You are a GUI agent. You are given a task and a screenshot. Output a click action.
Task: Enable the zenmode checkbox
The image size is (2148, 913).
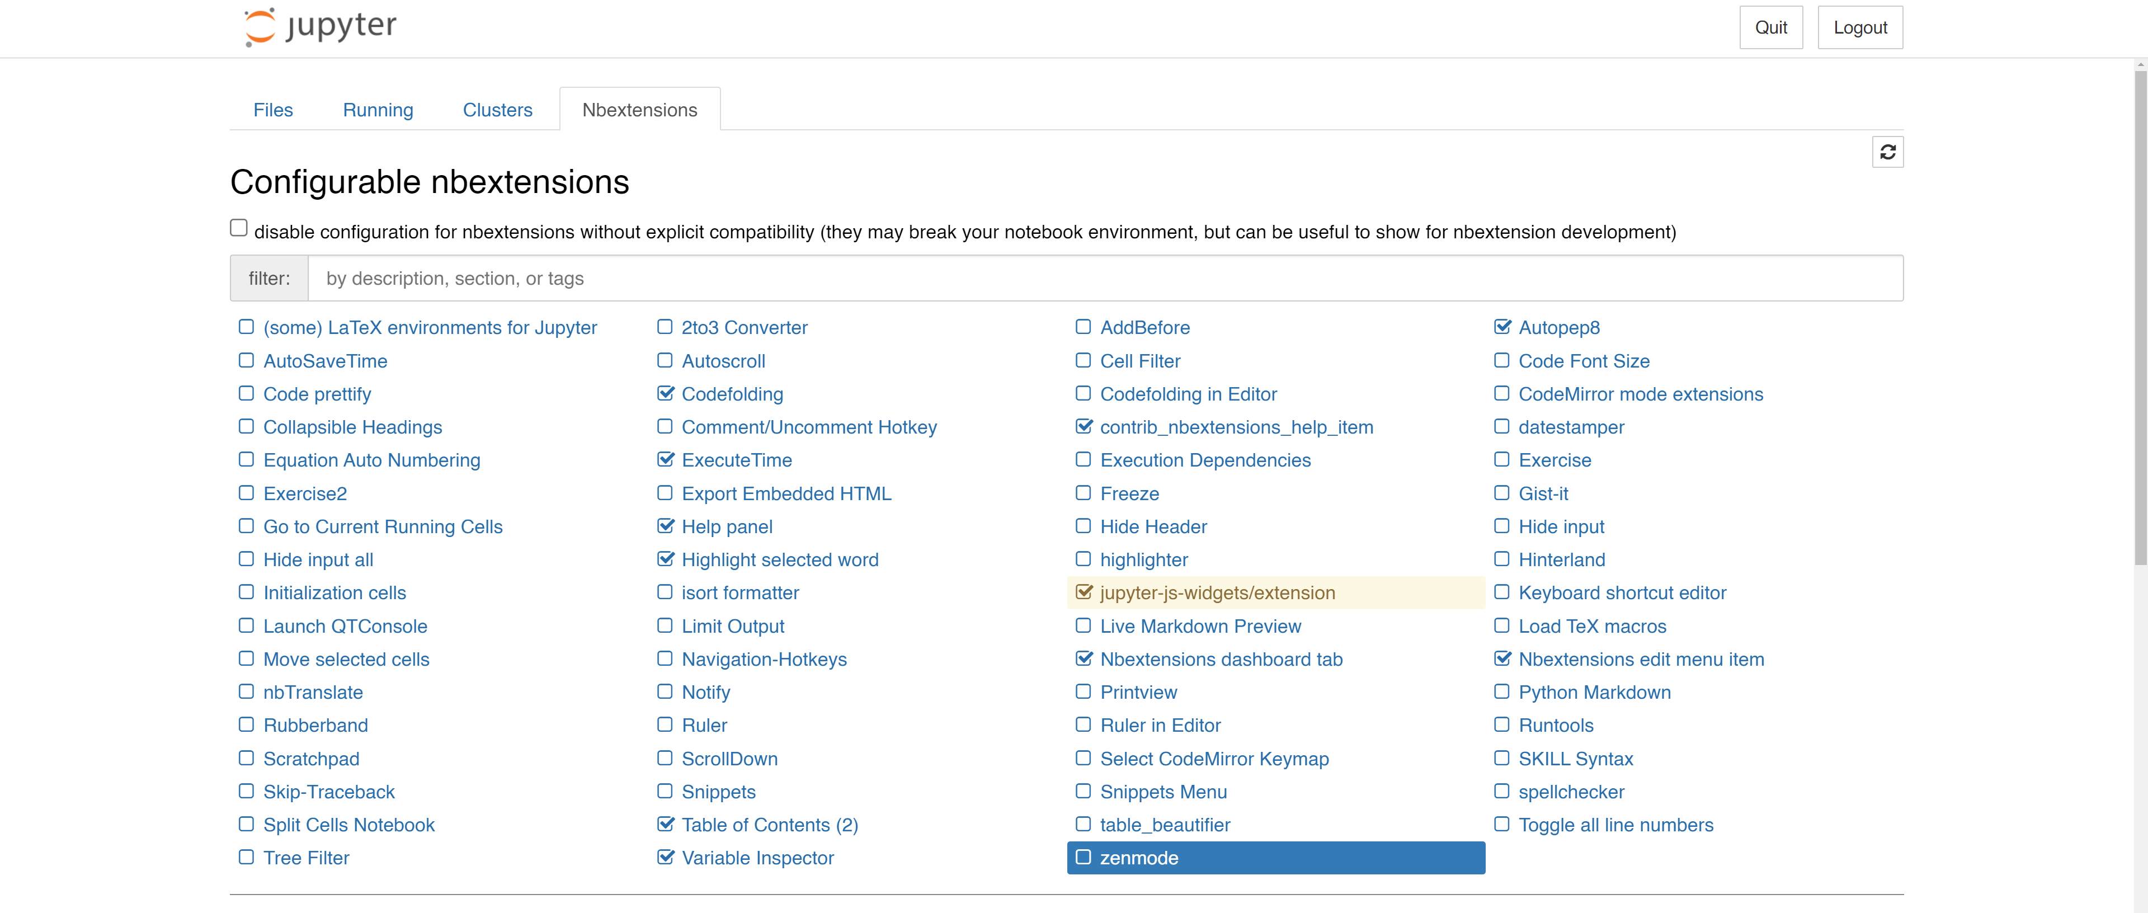[x=1083, y=857]
